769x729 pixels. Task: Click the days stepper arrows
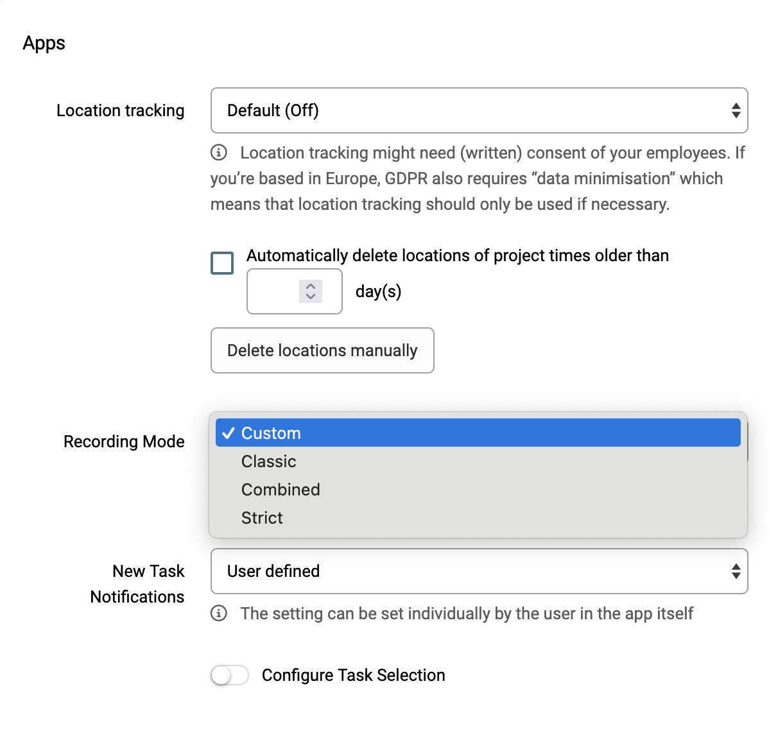point(311,291)
